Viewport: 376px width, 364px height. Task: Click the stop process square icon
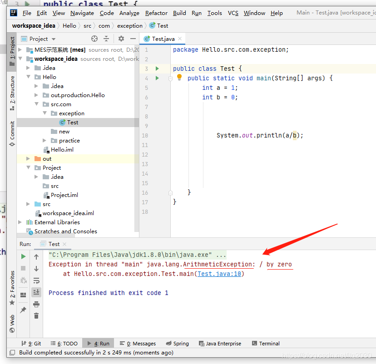[23, 268]
